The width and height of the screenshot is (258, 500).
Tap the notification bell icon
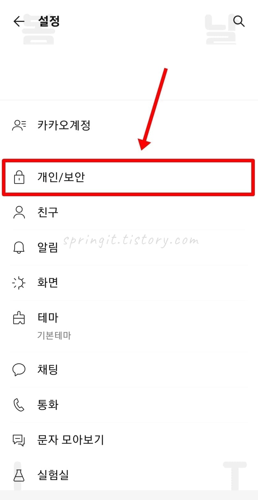19,247
